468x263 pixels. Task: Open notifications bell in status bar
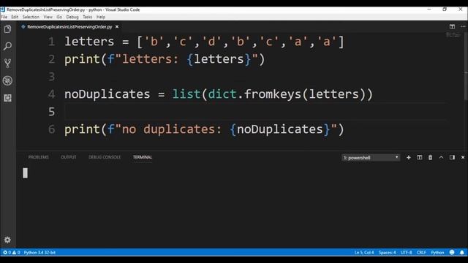tap(462, 252)
